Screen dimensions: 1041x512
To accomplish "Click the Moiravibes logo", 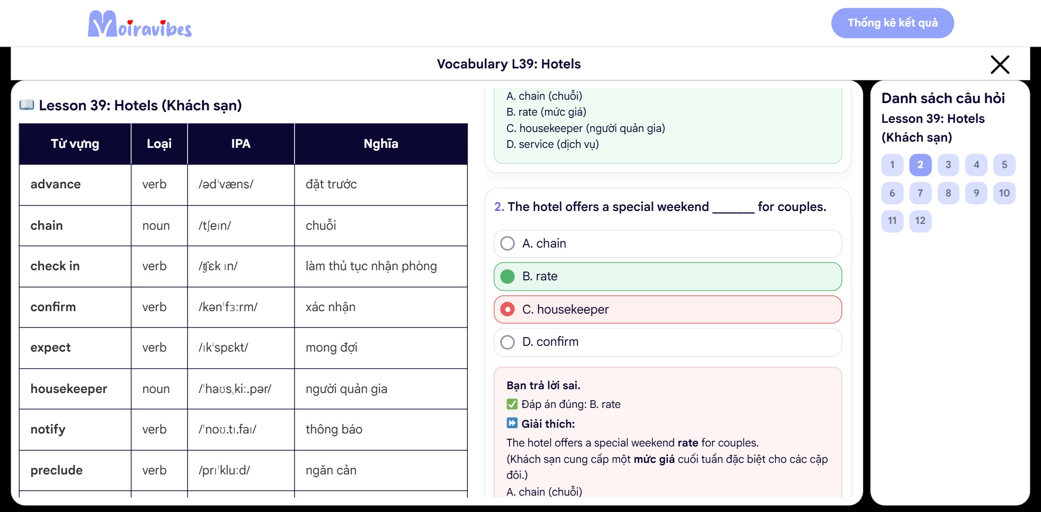I will [140, 24].
